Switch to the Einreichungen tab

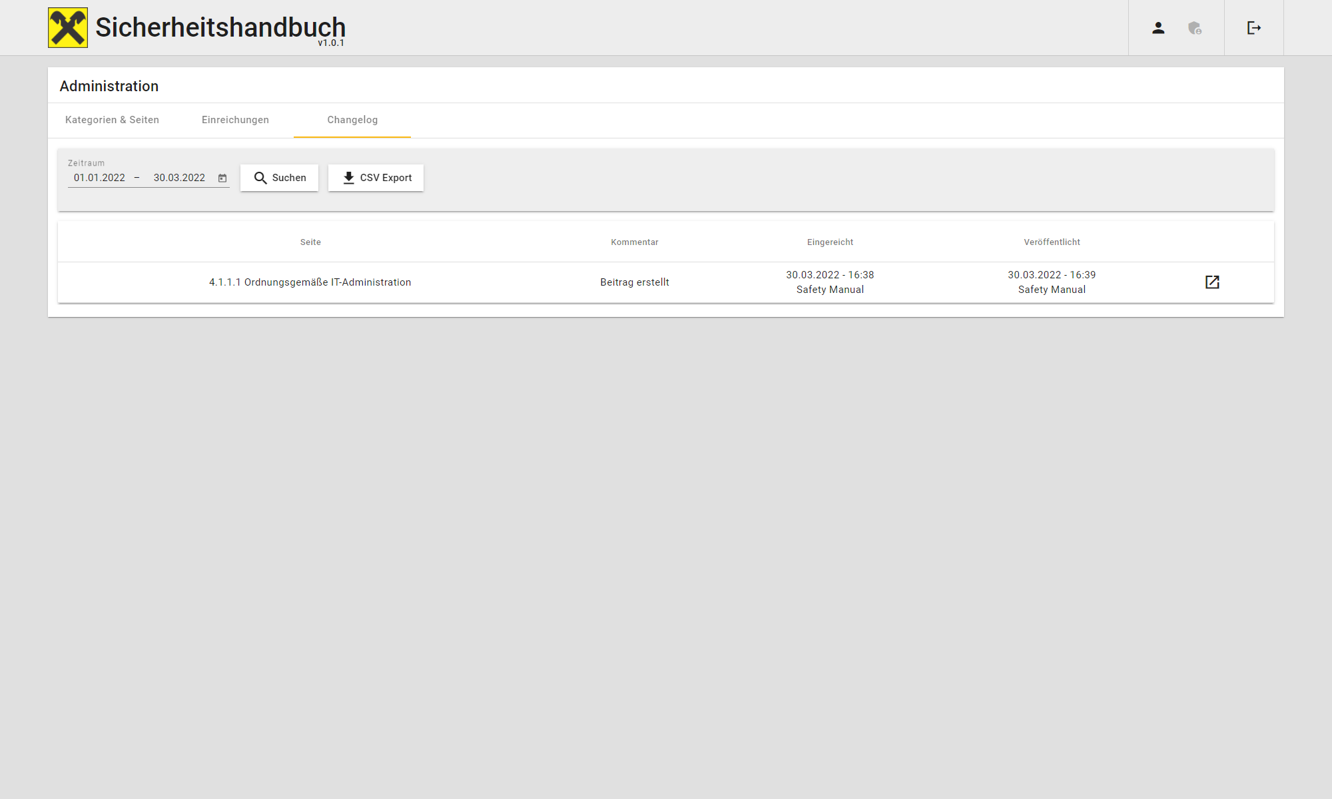tap(235, 120)
